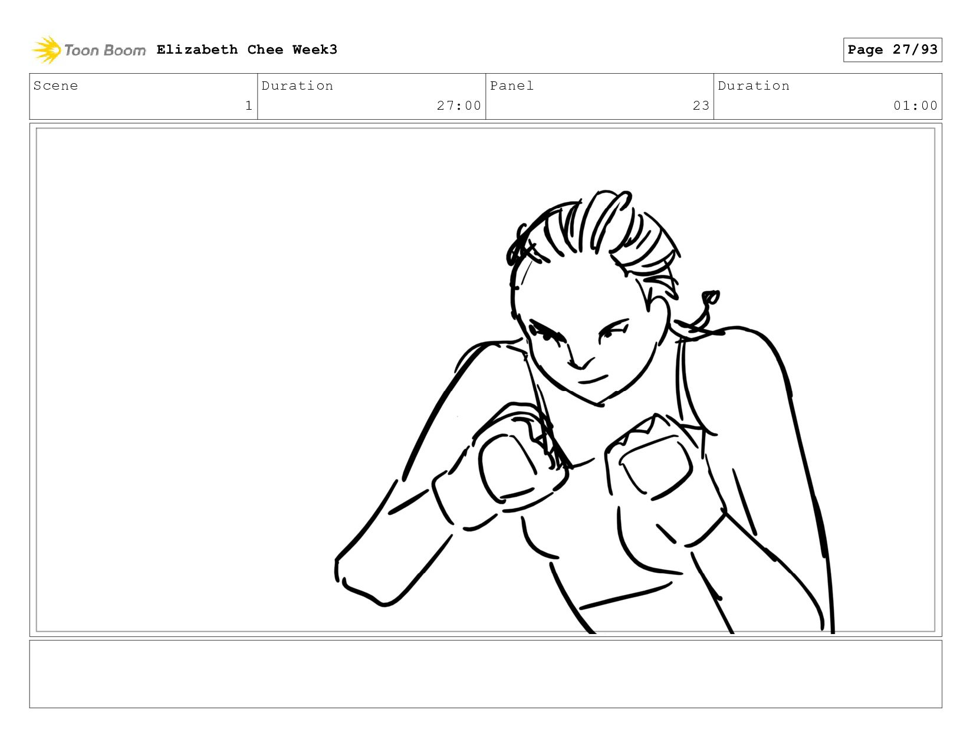Viewport: 973px width, 752px height.
Task: Click the Duration label next to Panel
Action: [x=754, y=86]
